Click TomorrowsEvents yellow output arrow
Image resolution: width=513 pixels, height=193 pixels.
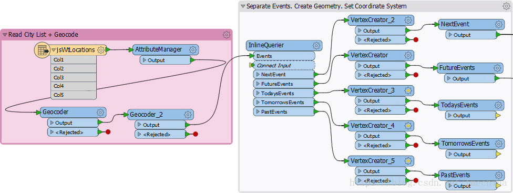point(498,154)
